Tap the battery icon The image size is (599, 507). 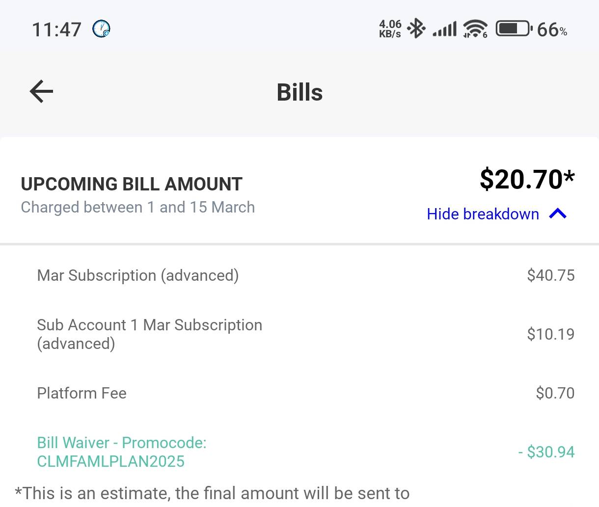(514, 29)
